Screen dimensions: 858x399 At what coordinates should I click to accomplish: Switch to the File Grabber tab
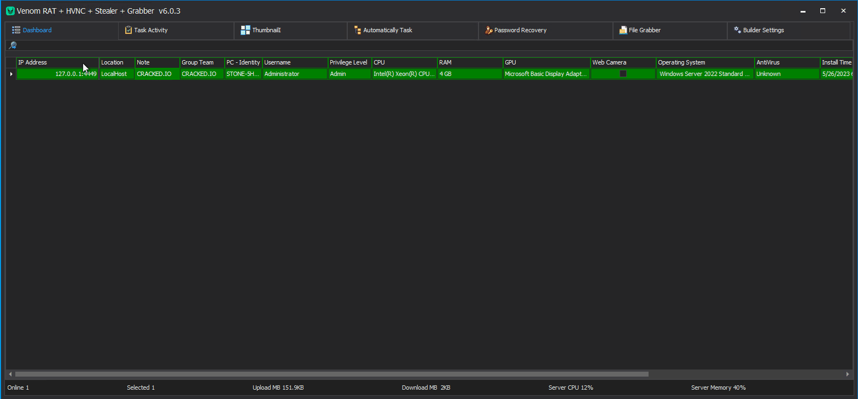[670, 30]
